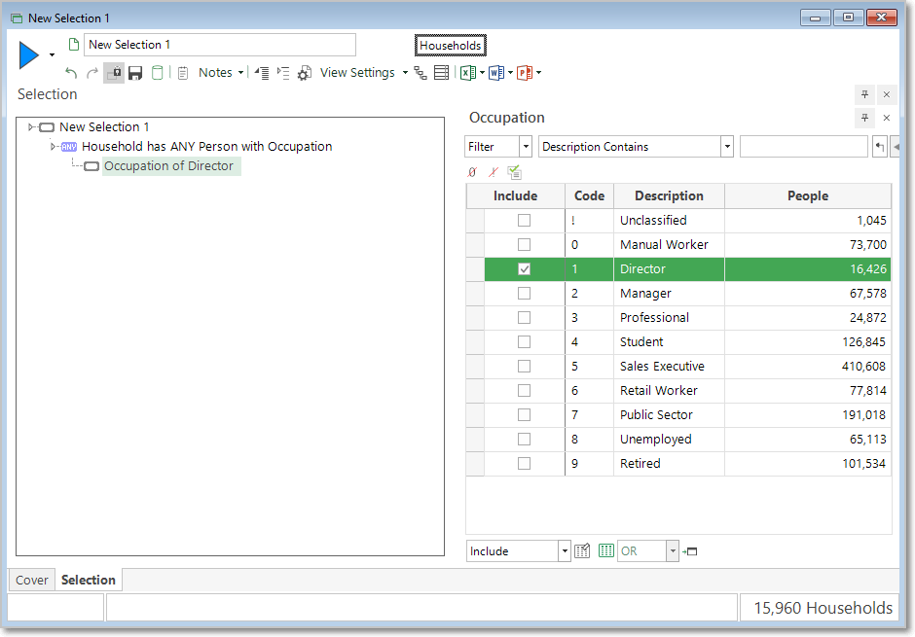Check the Include box for Manual Worker
The image size is (915, 637).
click(524, 245)
